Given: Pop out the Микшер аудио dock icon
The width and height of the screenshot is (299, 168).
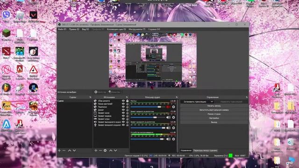Looking at the screenshot, I should [x=177, y=97].
